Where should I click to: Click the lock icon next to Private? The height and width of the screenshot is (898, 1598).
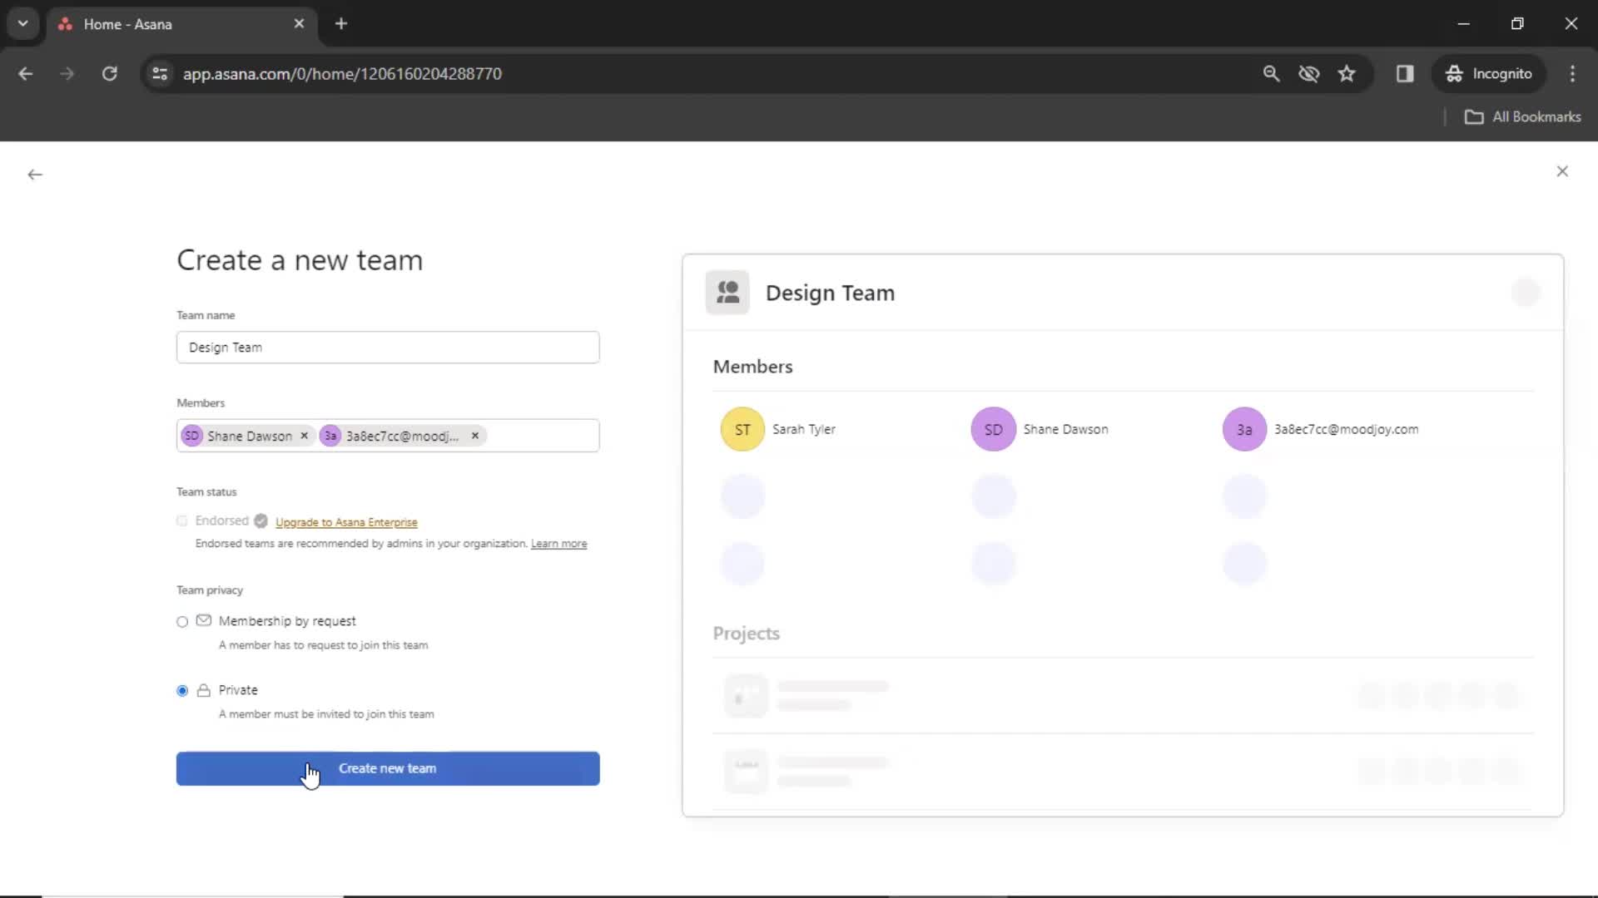click(x=204, y=690)
